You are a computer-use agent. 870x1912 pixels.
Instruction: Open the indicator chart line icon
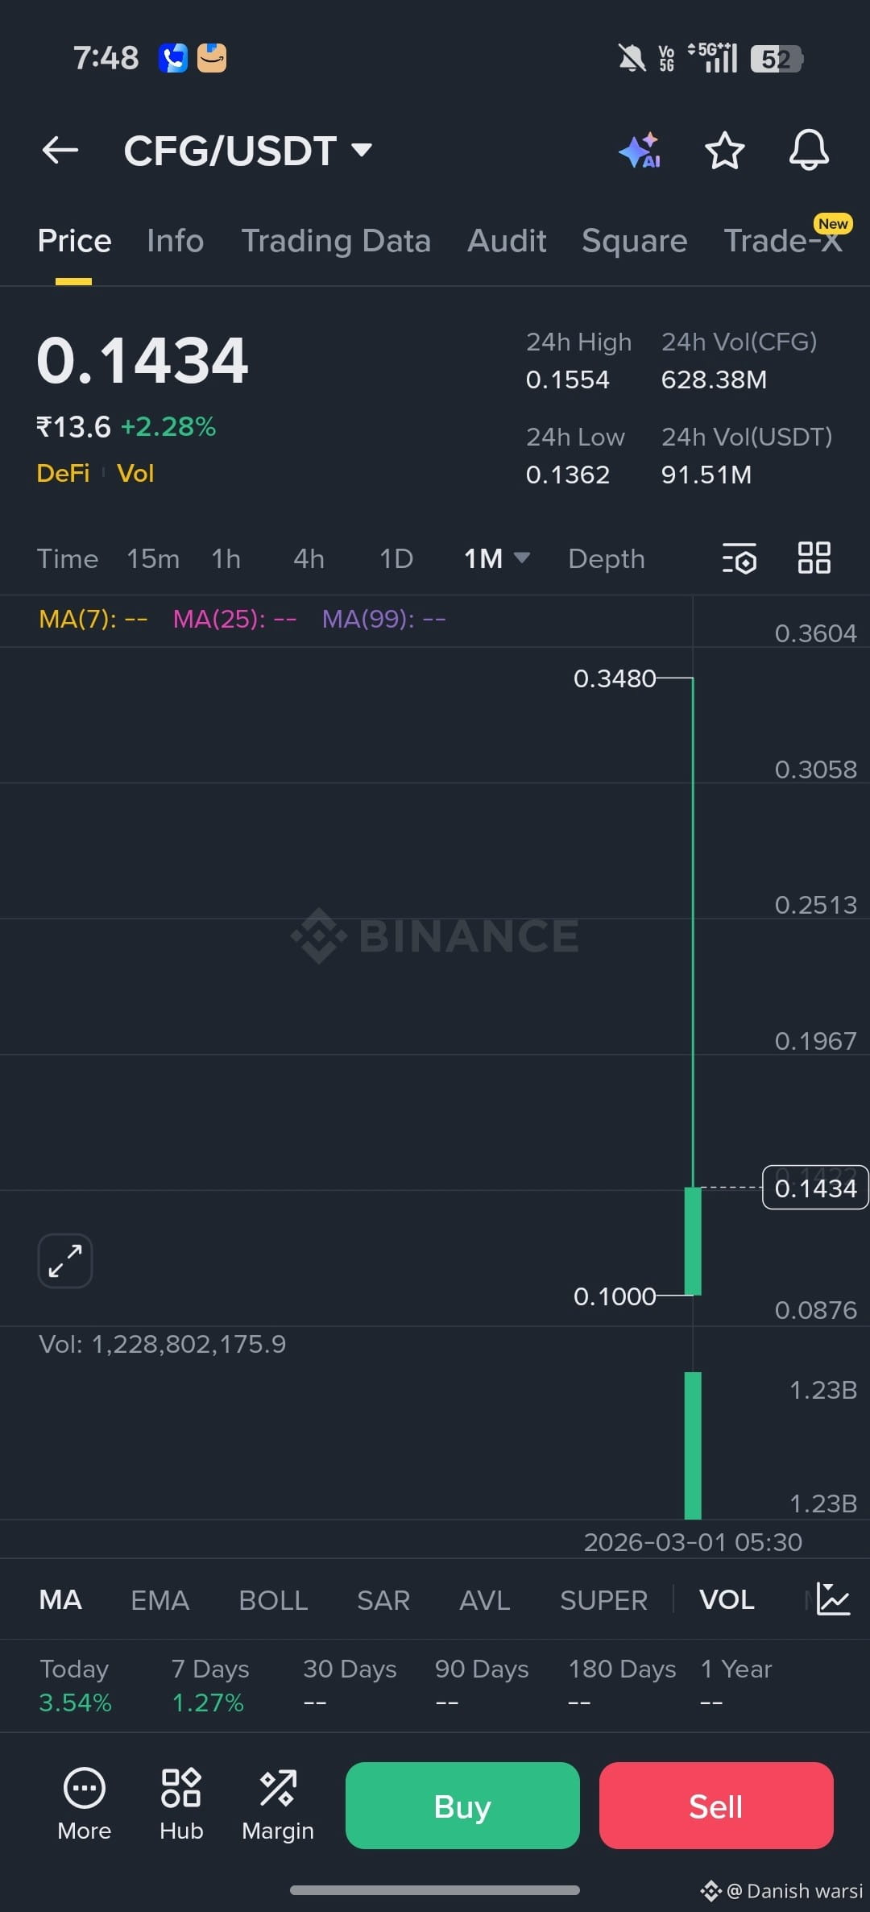click(x=833, y=1599)
